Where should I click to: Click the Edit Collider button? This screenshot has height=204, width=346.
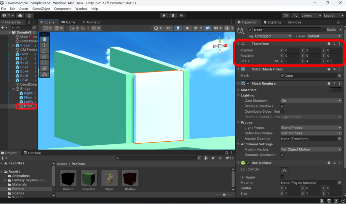coord(284,171)
